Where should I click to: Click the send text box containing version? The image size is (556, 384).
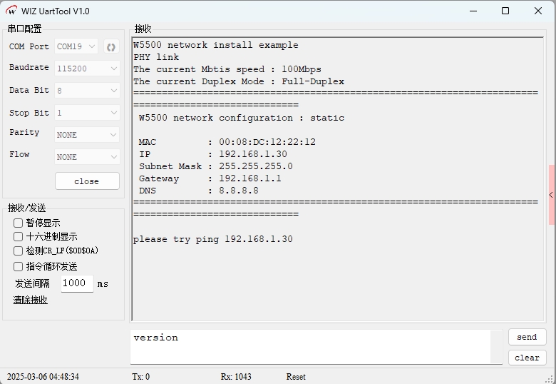pyautogui.click(x=310, y=346)
